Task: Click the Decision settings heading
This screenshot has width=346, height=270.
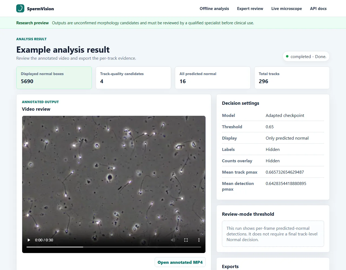Action: 241,103
